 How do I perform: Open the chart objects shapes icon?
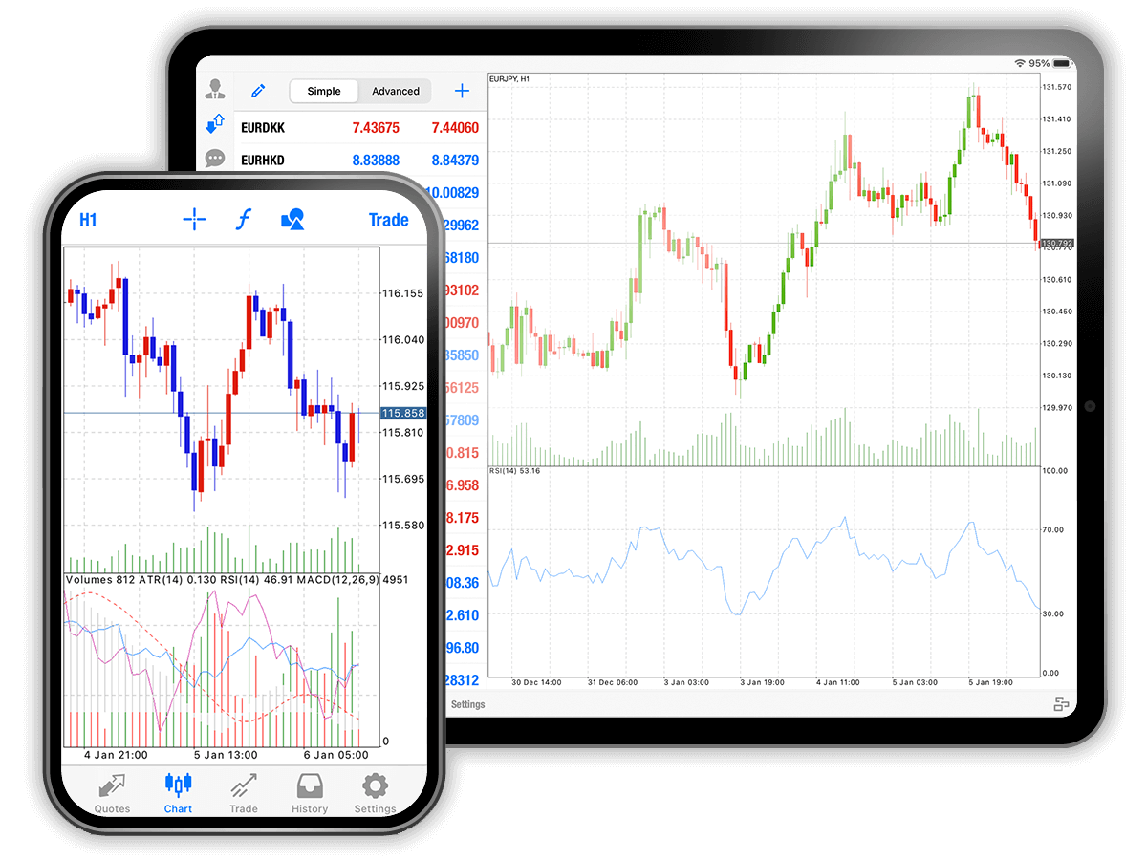click(292, 220)
